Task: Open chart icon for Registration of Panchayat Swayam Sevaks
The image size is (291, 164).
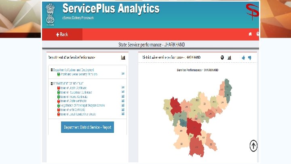Action: tap(123, 105)
